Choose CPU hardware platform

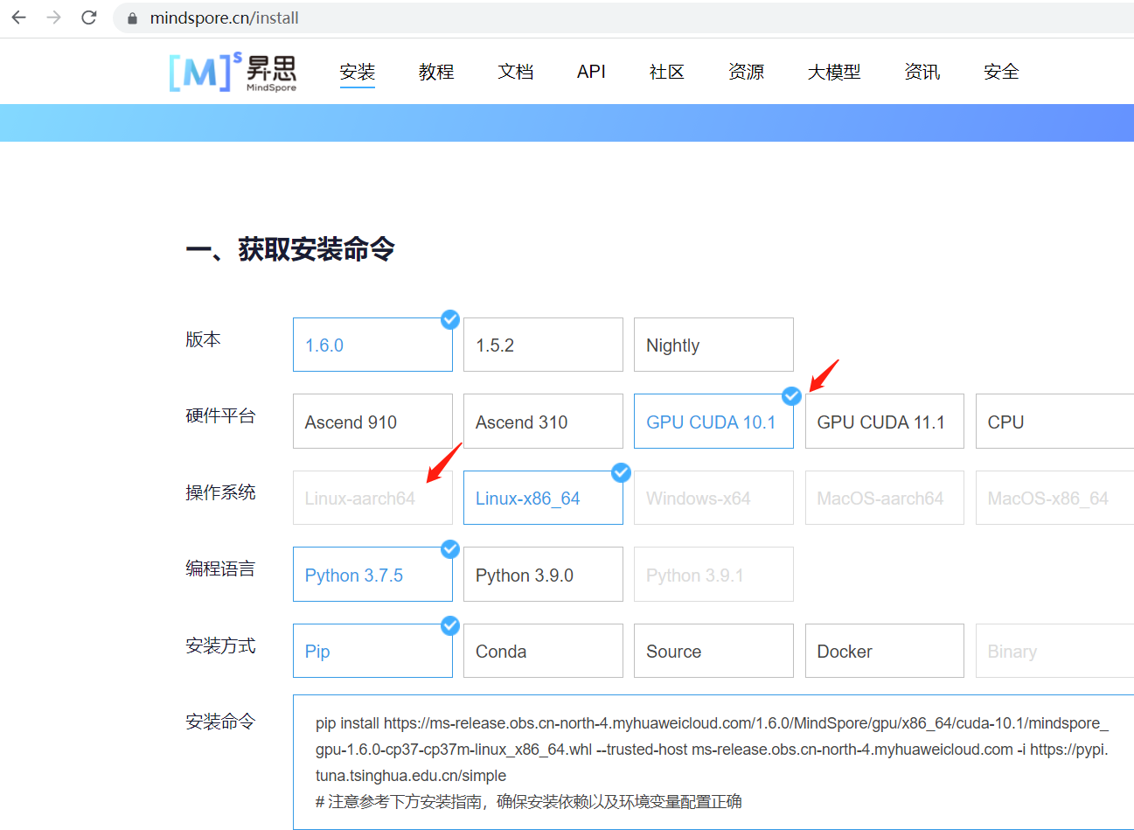pos(1054,422)
